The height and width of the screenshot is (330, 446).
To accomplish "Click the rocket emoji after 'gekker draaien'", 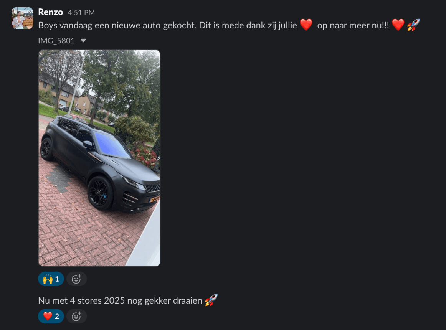I will tap(211, 300).
